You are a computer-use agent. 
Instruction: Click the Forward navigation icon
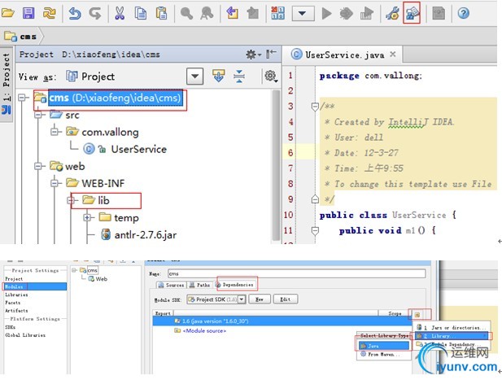253,13
